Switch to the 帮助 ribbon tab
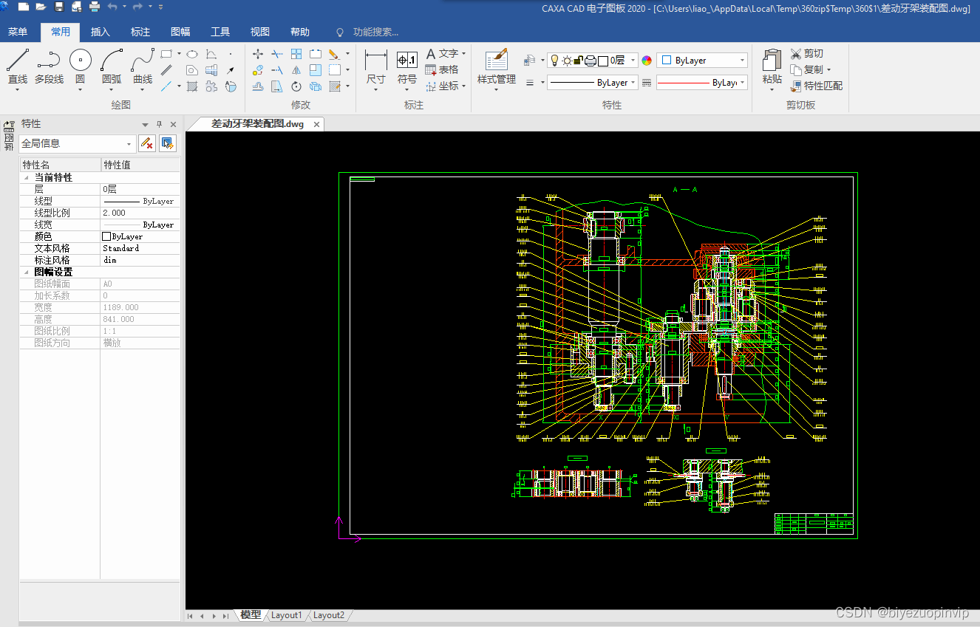 coord(300,32)
